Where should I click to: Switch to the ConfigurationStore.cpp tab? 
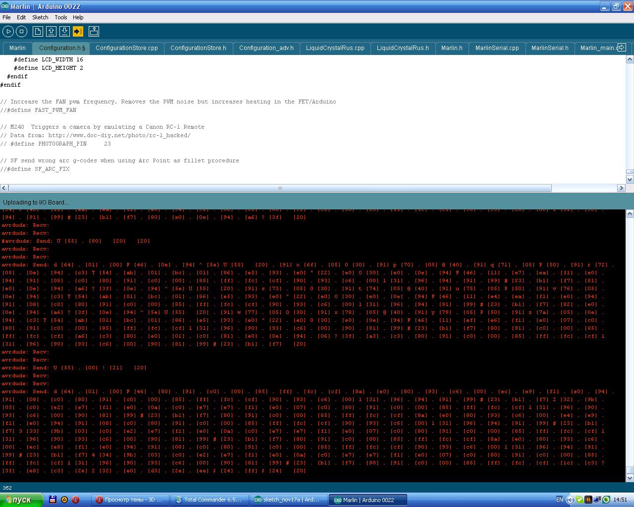126,48
